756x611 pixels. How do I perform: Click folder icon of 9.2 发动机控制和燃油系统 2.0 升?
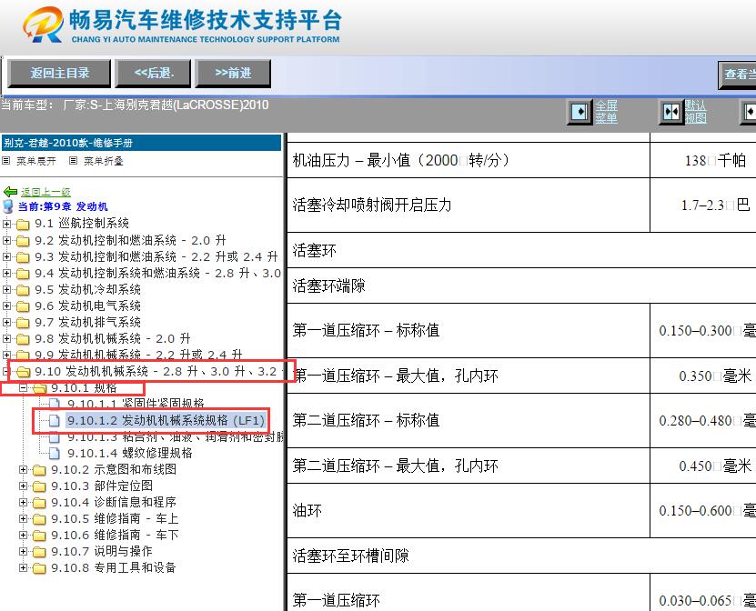tap(23, 240)
